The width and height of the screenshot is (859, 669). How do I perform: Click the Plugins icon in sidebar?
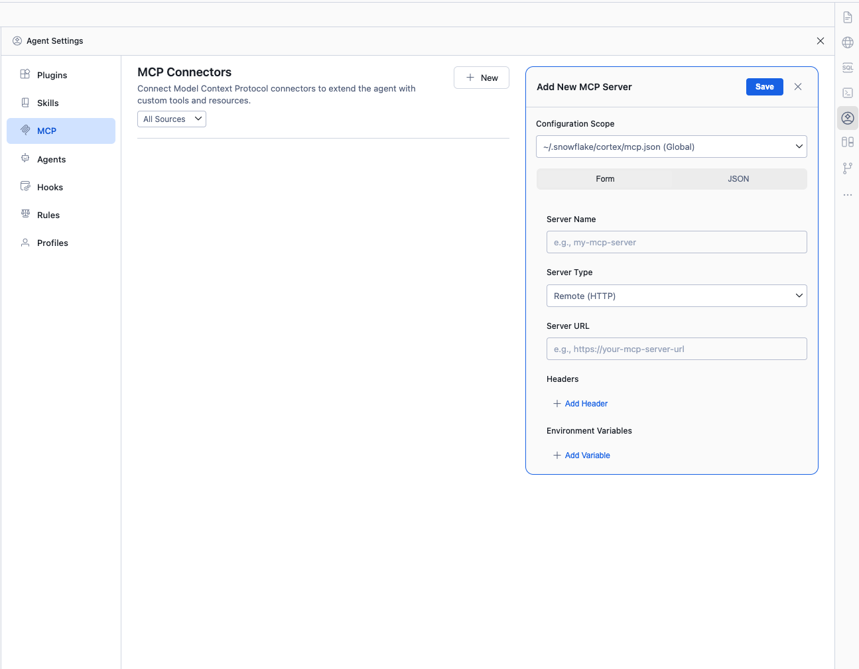click(x=25, y=74)
